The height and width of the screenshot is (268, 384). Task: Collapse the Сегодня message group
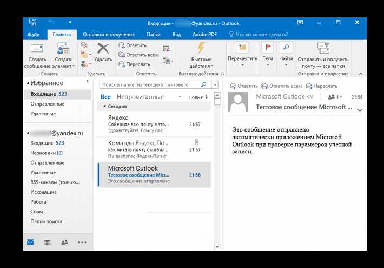[104, 106]
